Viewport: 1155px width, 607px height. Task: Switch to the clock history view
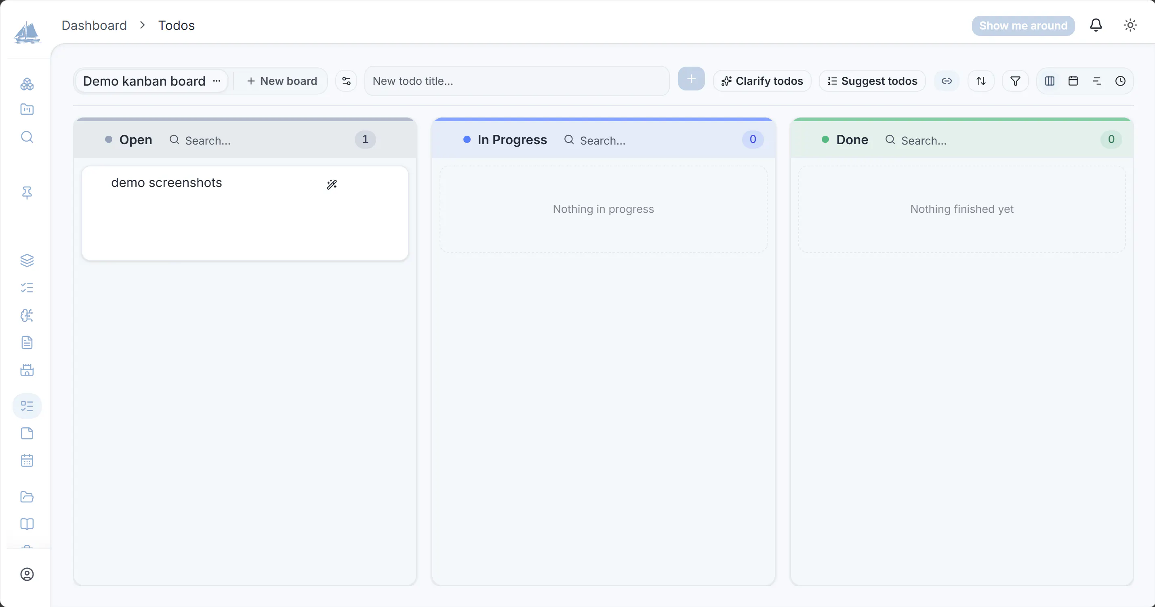1121,81
